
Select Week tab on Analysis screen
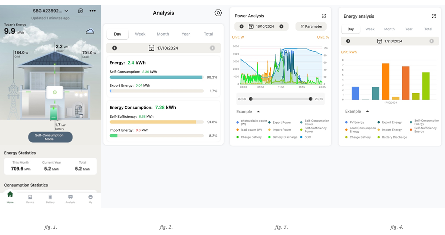pos(140,34)
